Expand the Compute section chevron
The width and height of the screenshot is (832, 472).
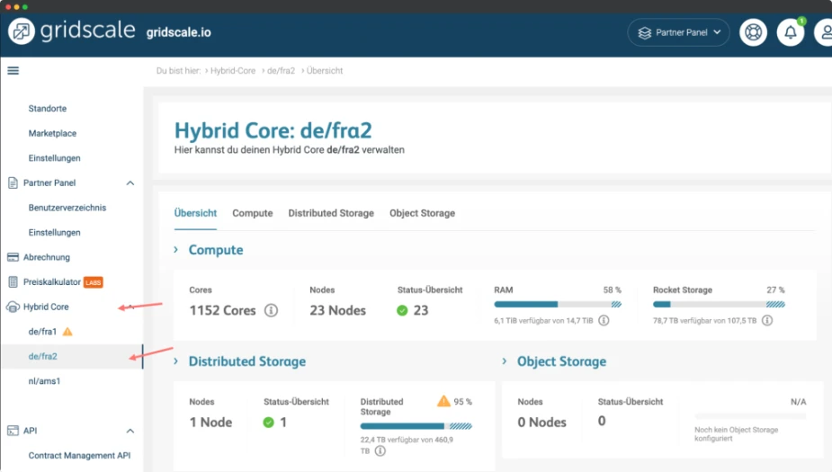point(176,249)
